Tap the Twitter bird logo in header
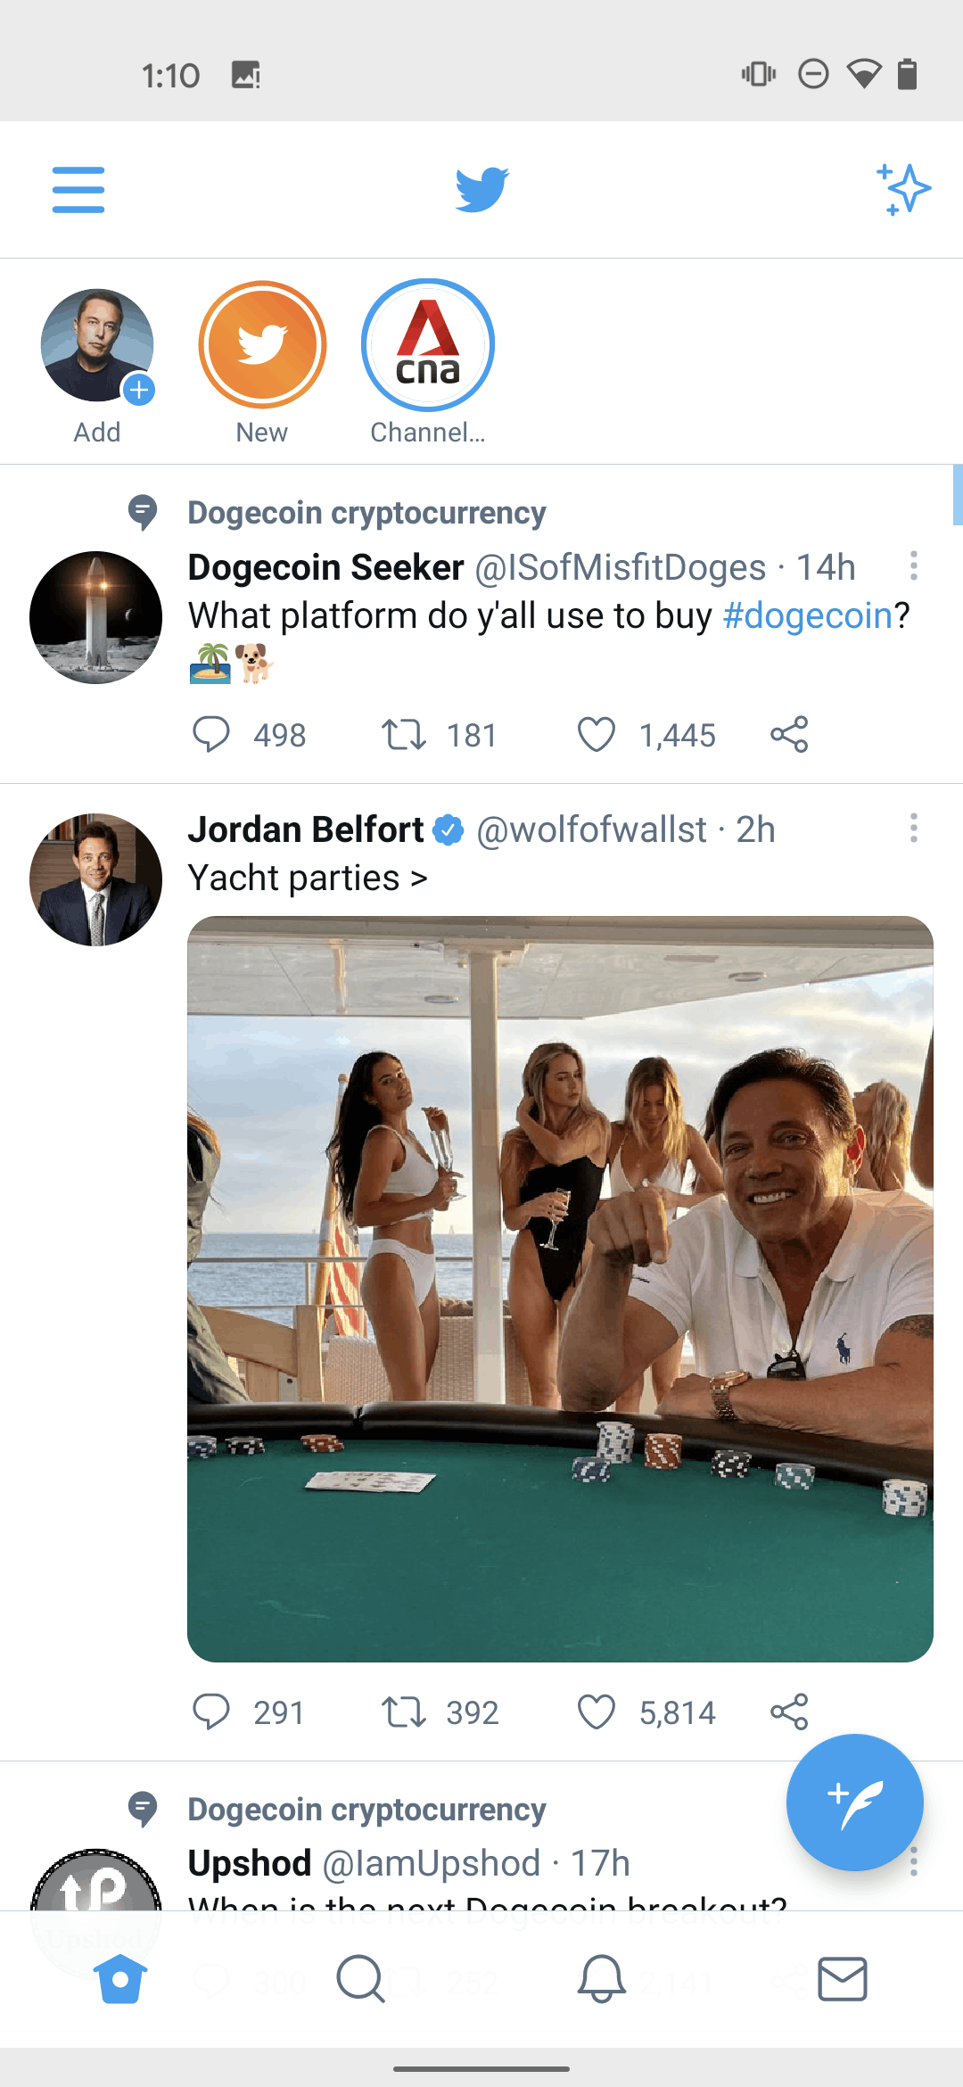This screenshot has width=963, height=2087. pyautogui.click(x=481, y=189)
